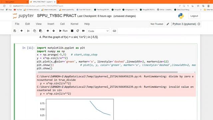Image resolution: width=213 pixels, height=120 pixels.
Task: Paste cells below icon
Action: pyautogui.click(x=41, y=31)
